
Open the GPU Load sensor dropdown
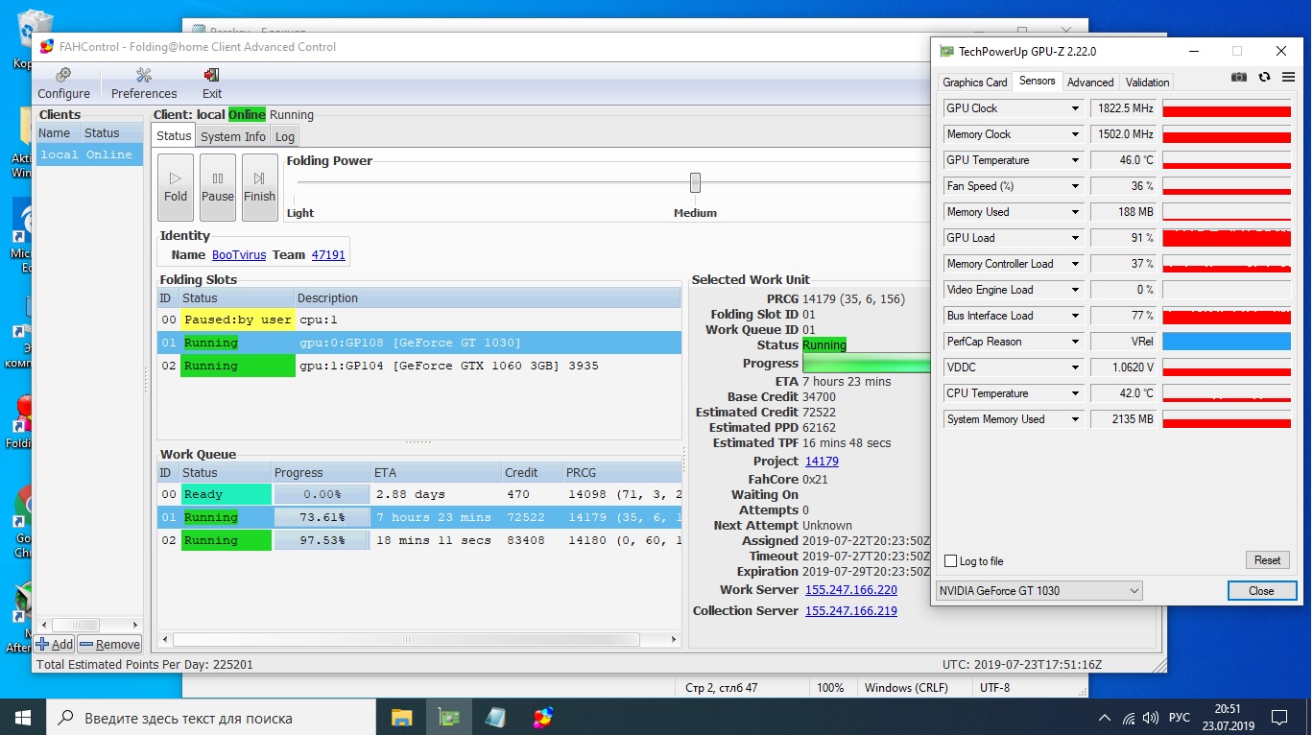click(x=1075, y=238)
